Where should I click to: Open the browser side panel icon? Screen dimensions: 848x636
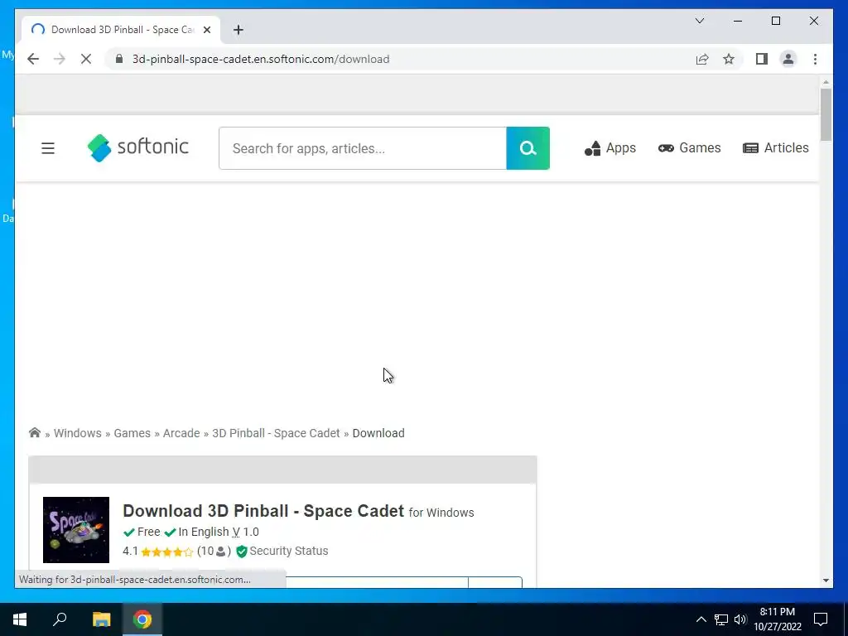(x=762, y=59)
